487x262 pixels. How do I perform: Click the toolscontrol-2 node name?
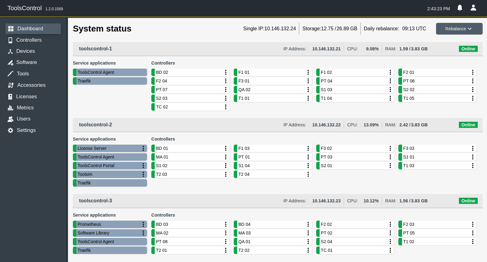click(x=95, y=125)
